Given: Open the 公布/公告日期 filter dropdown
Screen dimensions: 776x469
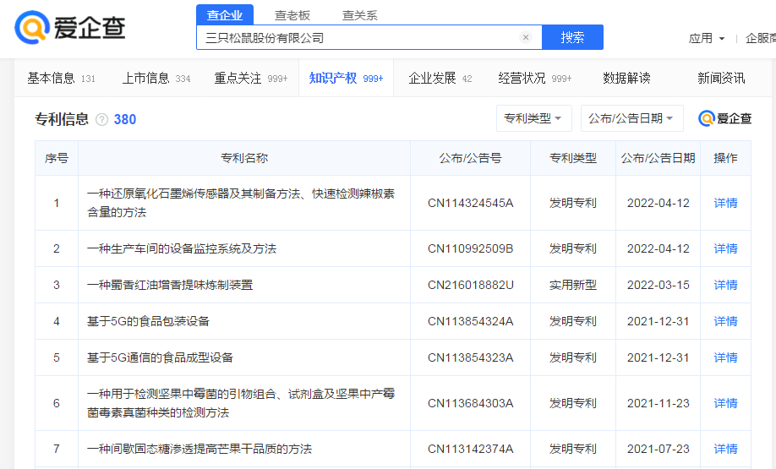Looking at the screenshot, I should coord(631,118).
